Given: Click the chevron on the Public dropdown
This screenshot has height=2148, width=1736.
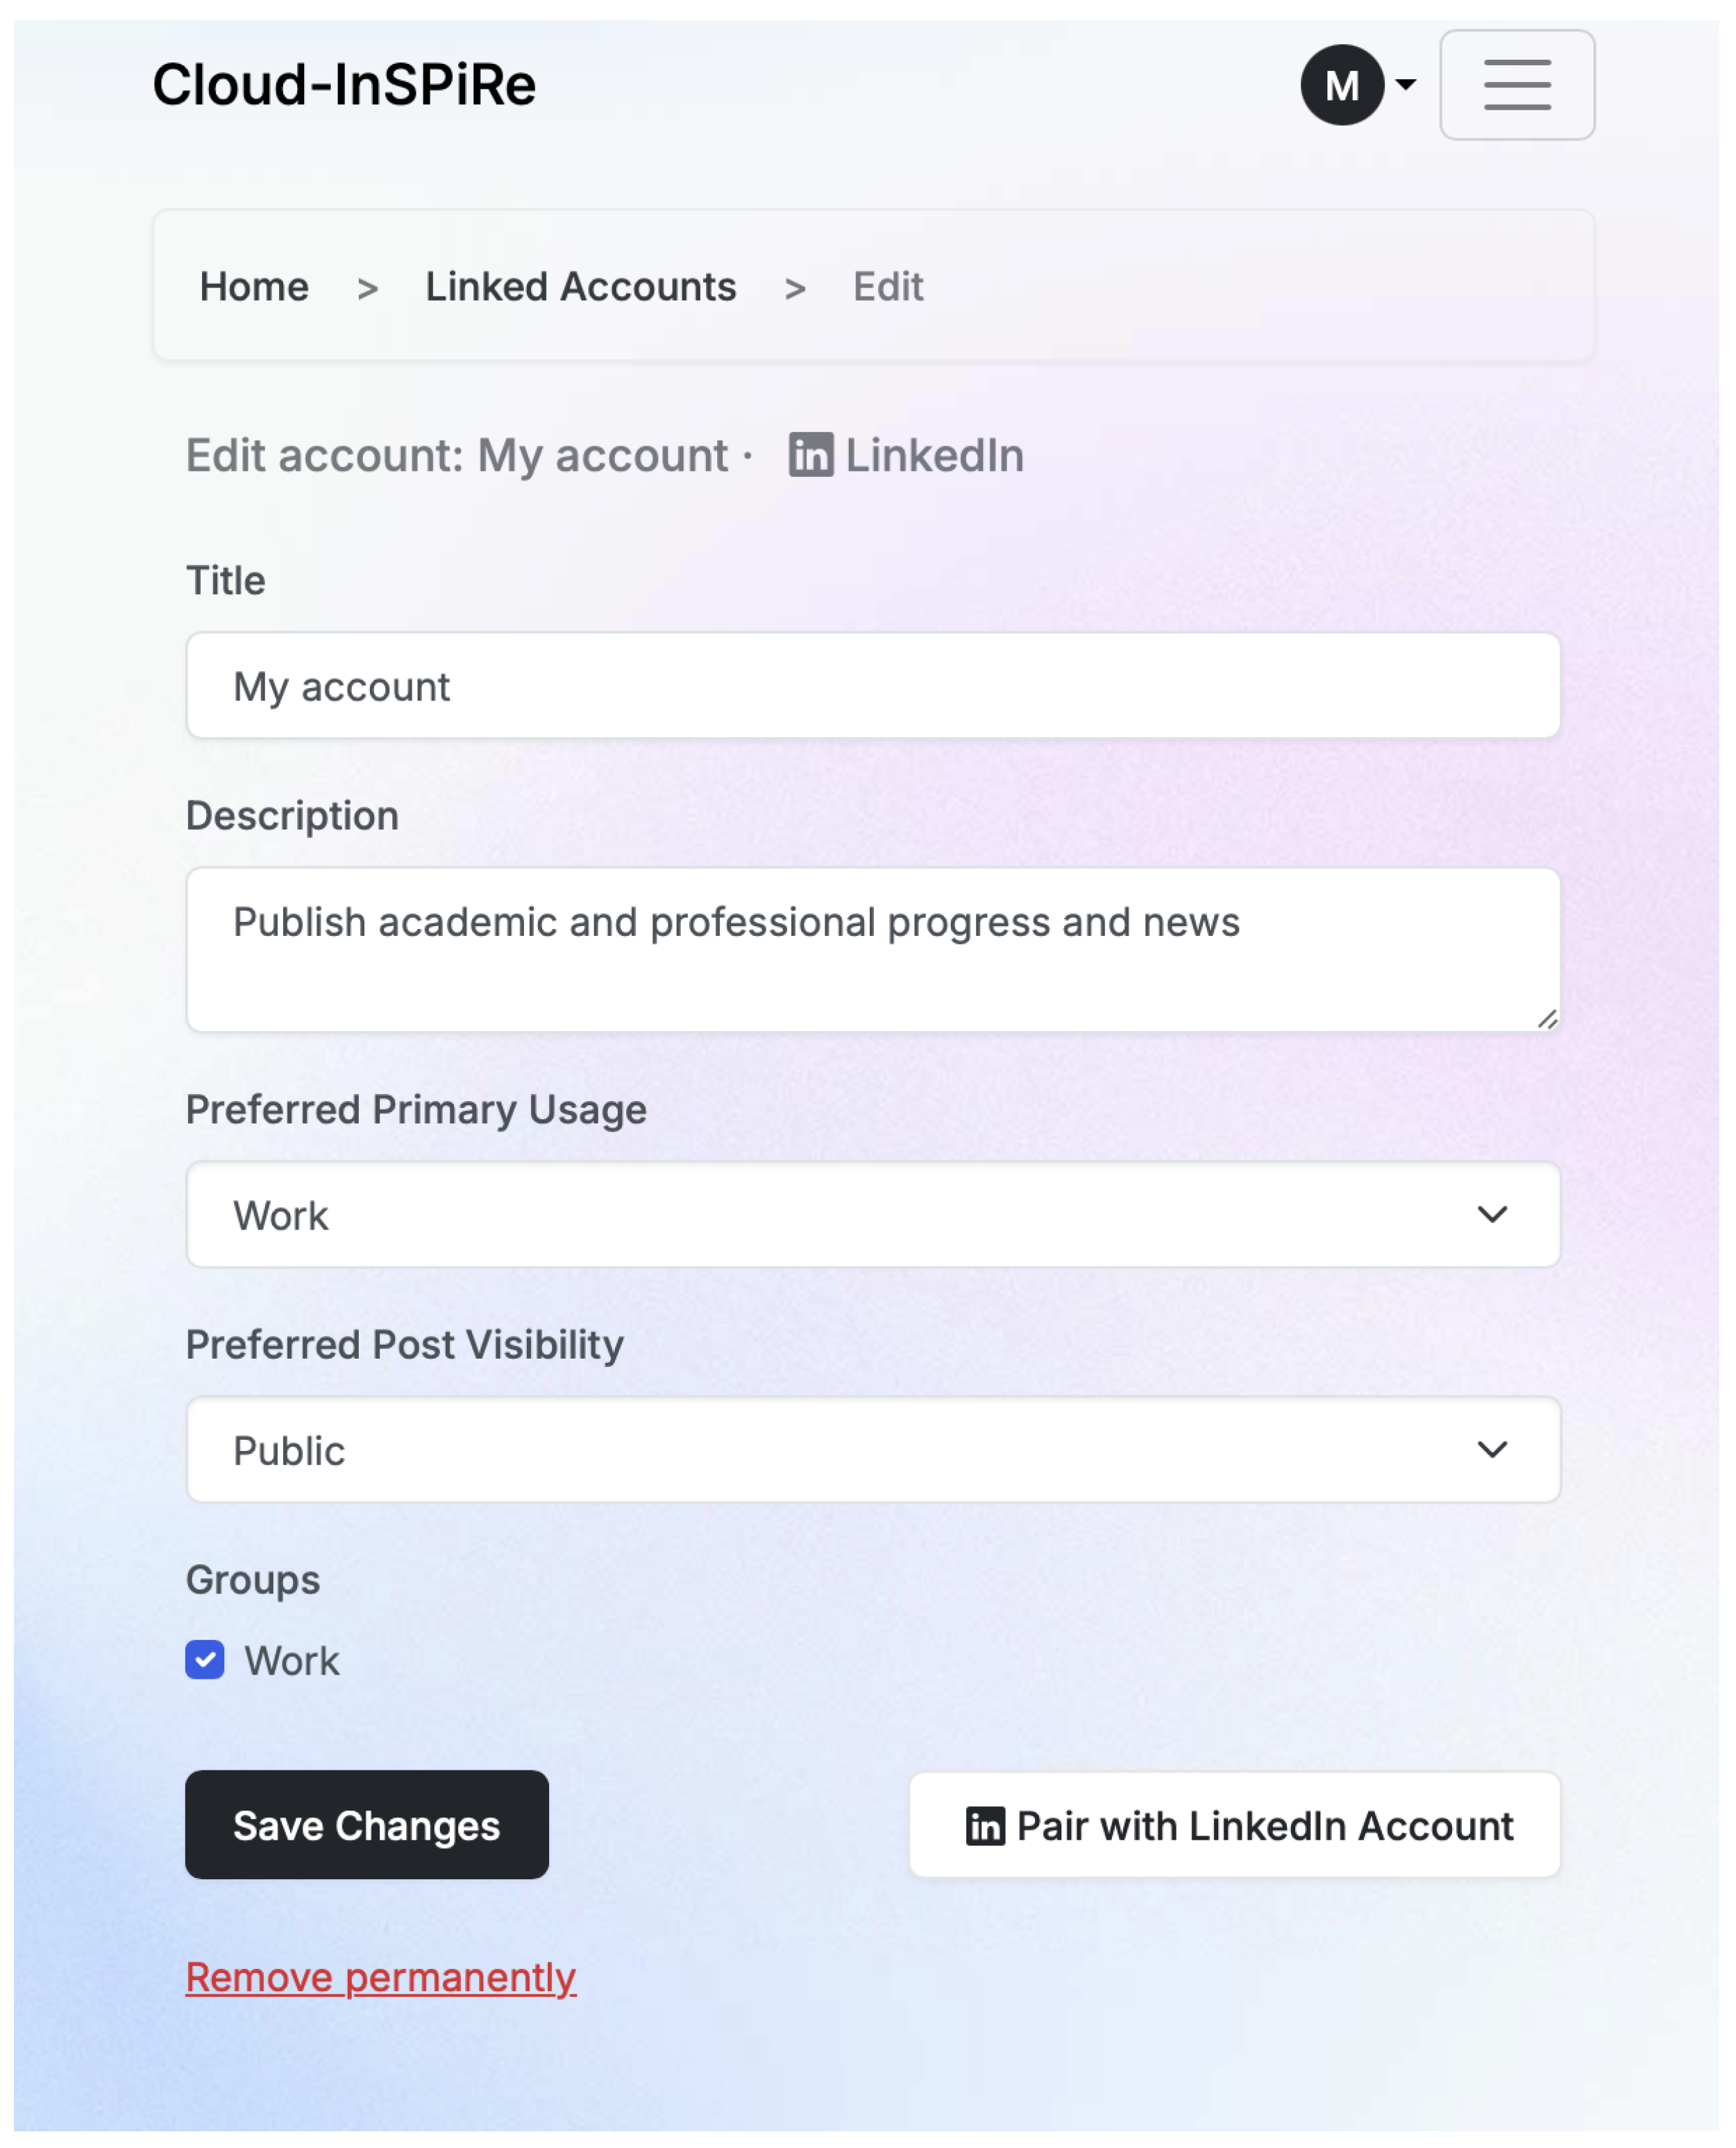Looking at the screenshot, I should pyautogui.click(x=1491, y=1449).
